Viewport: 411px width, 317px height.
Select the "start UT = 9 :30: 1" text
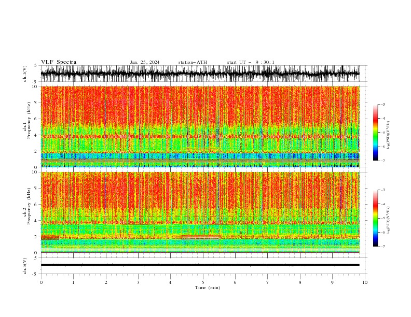(x=251, y=62)
